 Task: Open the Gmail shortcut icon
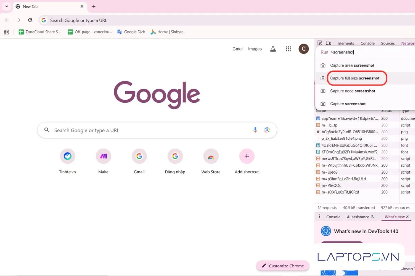(x=139, y=156)
